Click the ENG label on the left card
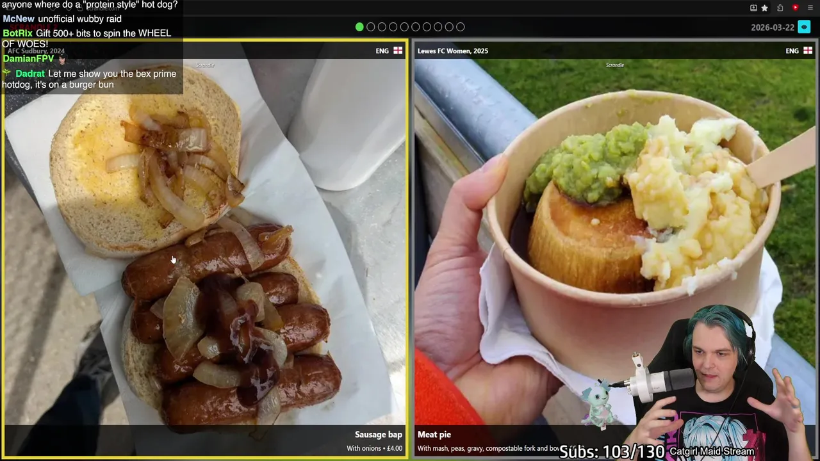 [x=382, y=51]
